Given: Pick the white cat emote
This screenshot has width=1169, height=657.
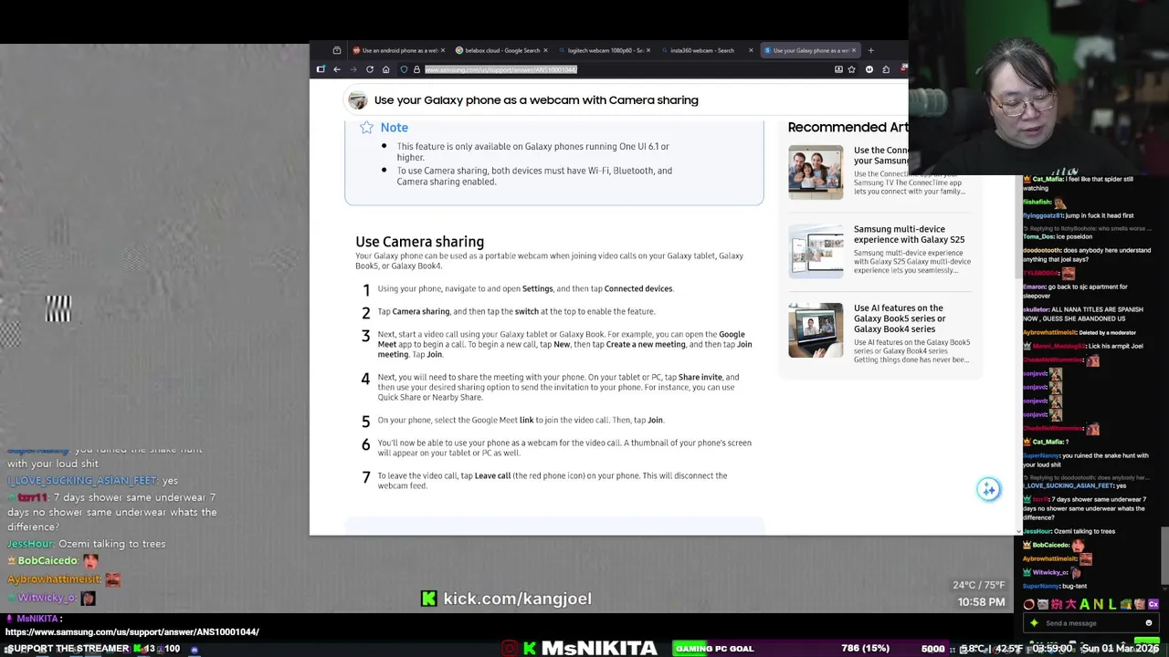Looking at the screenshot, I should pos(1043,604).
